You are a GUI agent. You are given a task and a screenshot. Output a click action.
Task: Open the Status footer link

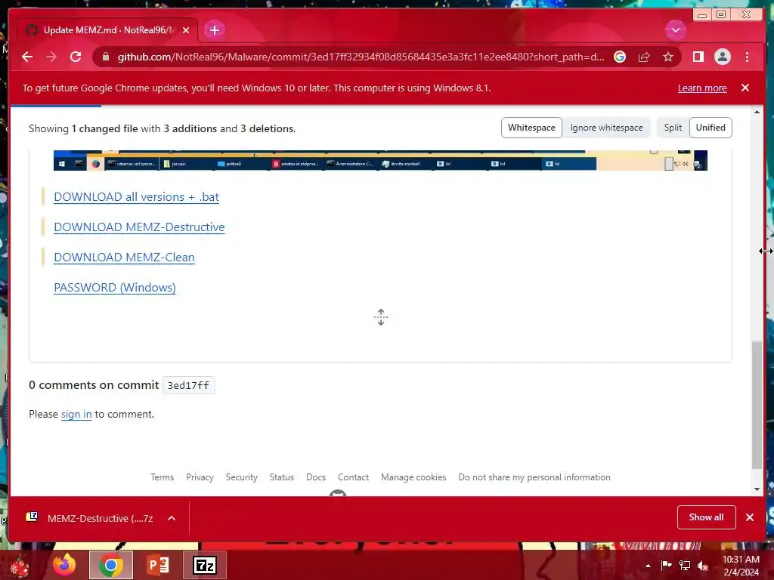(281, 477)
